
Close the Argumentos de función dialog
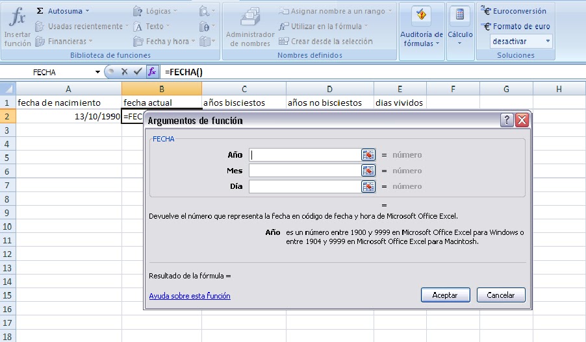(522, 120)
